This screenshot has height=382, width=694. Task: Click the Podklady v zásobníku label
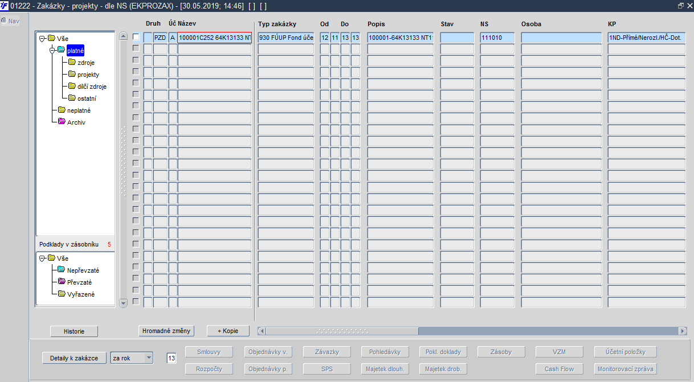pyautogui.click(x=69, y=244)
